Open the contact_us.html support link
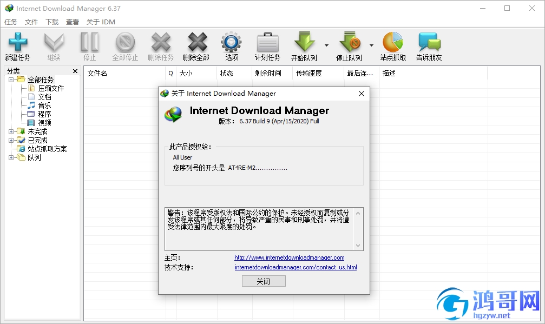This screenshot has width=545, height=324. click(x=296, y=267)
